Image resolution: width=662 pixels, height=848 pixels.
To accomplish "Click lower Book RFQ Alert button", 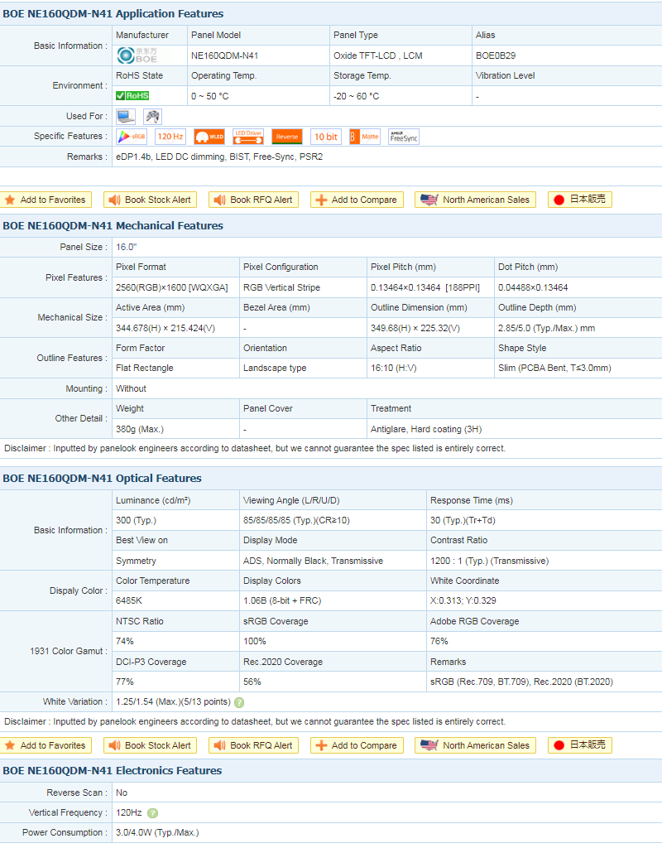I will tap(255, 745).
